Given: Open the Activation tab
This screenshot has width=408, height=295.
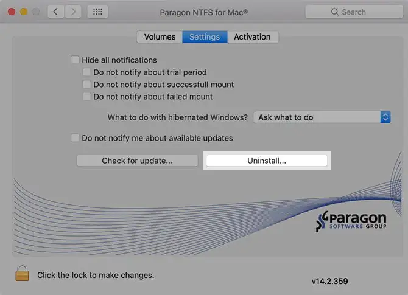Looking at the screenshot, I should [252, 37].
